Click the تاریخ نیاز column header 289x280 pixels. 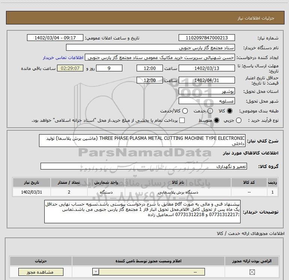(x=32, y=182)
